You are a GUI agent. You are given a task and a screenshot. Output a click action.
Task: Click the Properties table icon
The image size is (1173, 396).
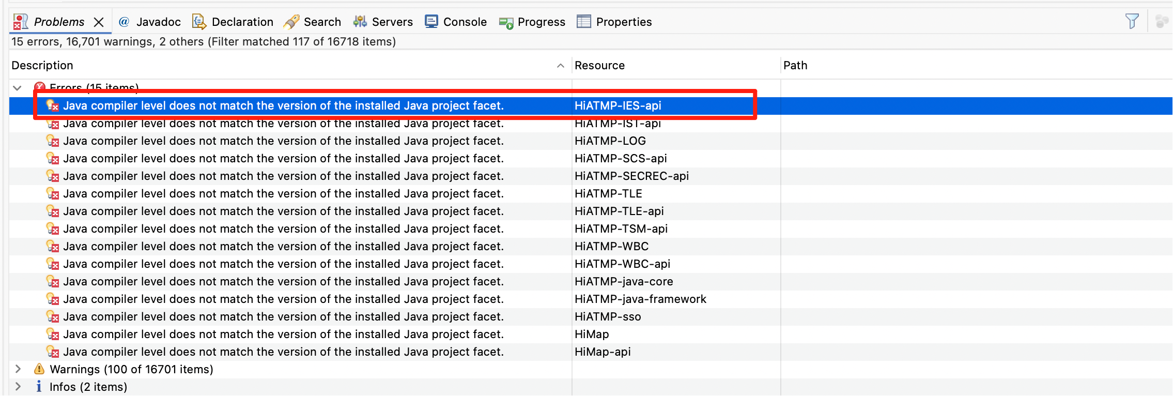tap(584, 22)
